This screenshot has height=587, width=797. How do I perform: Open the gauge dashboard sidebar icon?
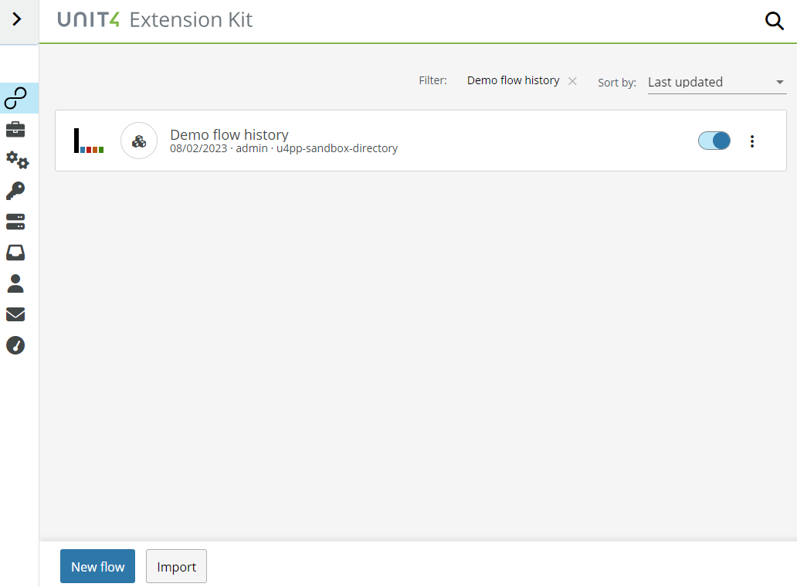(x=15, y=345)
